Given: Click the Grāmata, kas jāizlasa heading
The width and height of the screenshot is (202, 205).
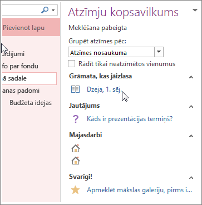Looking at the screenshot, I should [100, 76].
